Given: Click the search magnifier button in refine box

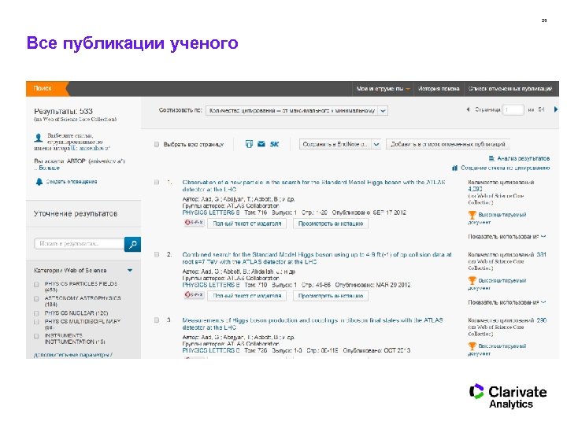Looking at the screenshot, I should 132,244.
